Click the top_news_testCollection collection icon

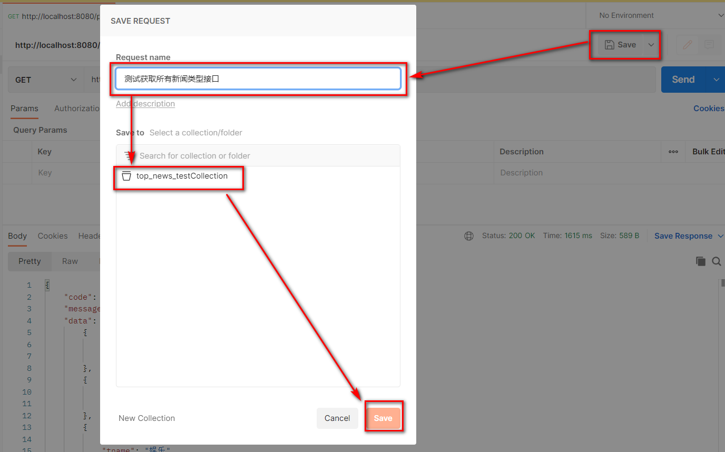[126, 176]
